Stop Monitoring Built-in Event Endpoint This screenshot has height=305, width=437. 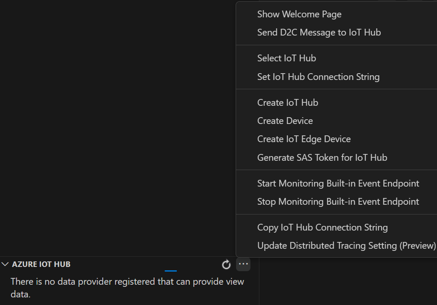point(336,201)
